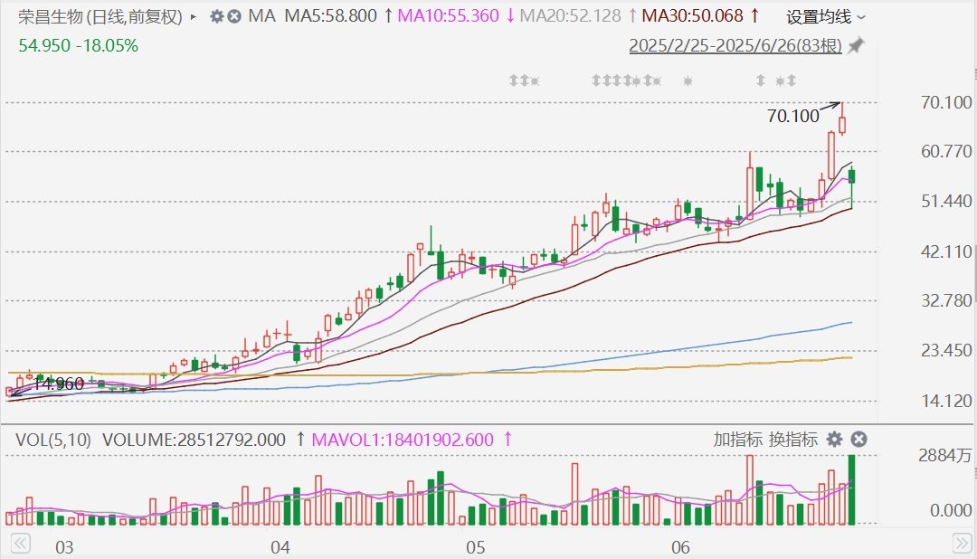Expand the 设置均线 dropdown
The image size is (977, 559).
826,17
